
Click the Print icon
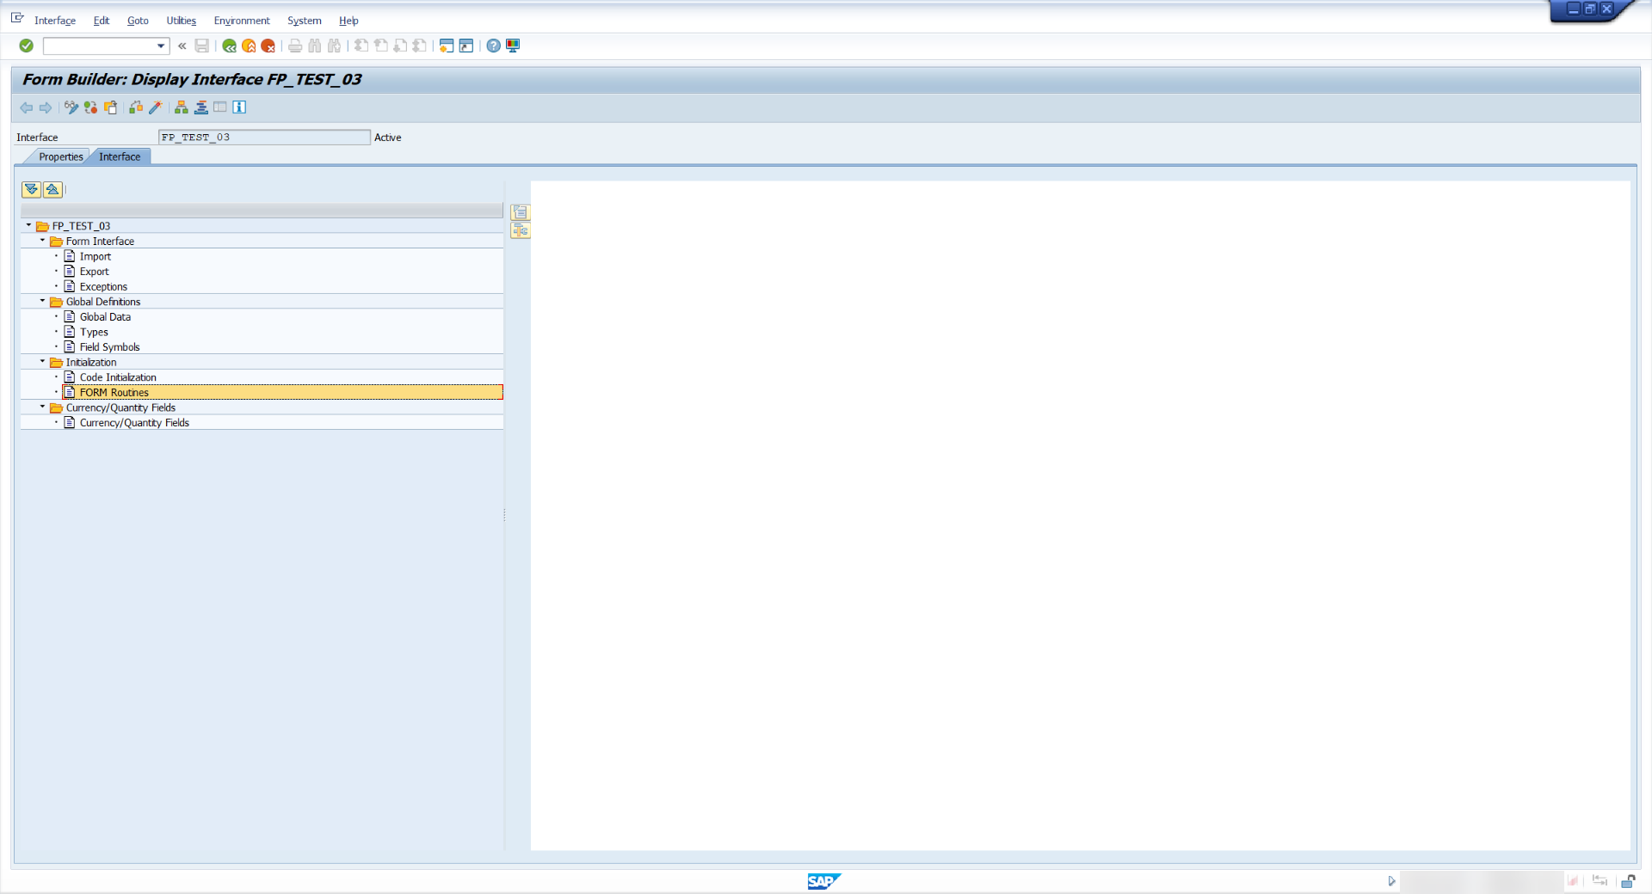click(x=295, y=46)
